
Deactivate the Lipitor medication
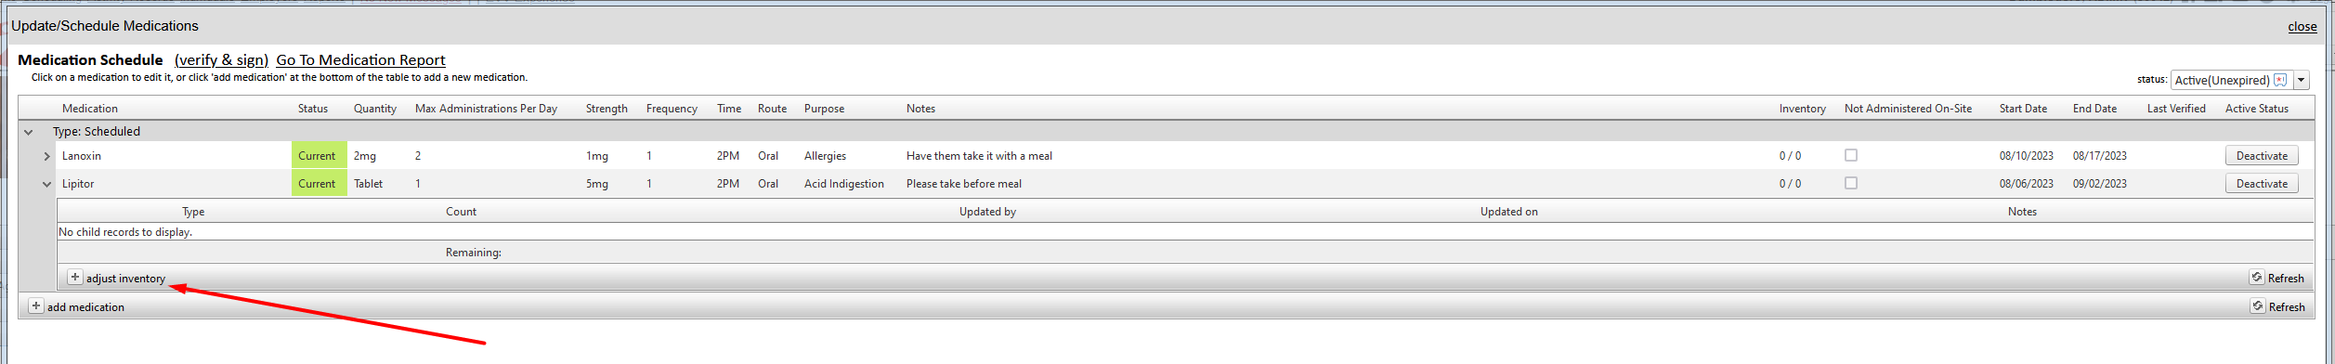click(2262, 184)
